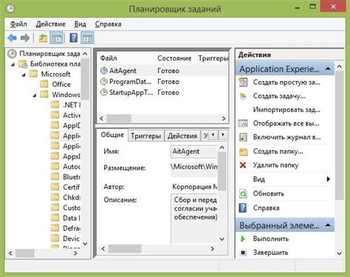Click the Библиотека планировщика folder icon

(23, 64)
